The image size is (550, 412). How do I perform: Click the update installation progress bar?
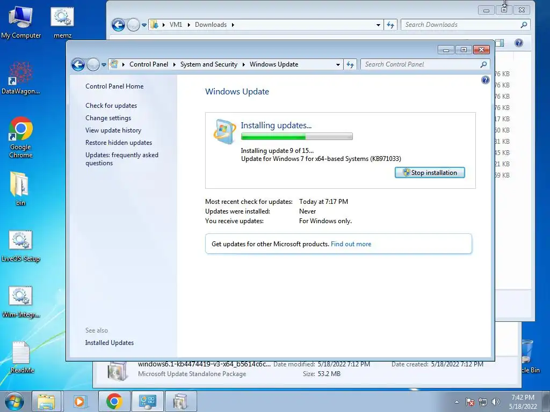tap(296, 136)
